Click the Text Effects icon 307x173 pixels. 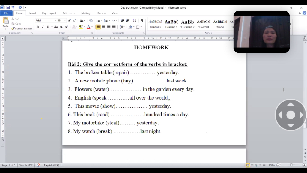click(x=74, y=27)
